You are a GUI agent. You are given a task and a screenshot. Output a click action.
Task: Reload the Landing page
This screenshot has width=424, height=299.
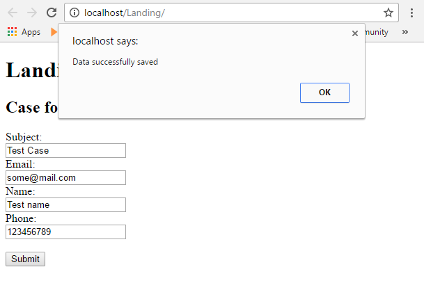(52, 13)
